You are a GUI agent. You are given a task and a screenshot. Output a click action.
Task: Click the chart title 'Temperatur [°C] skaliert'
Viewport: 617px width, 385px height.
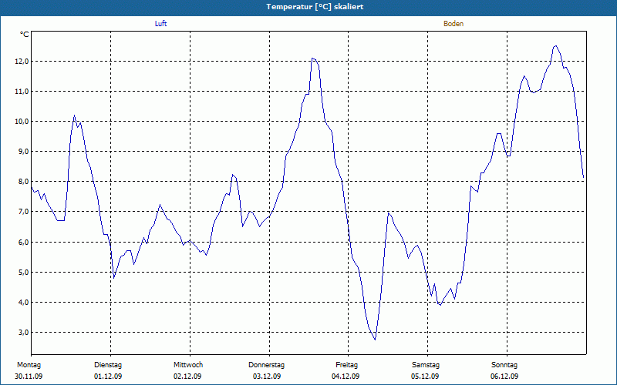click(315, 7)
